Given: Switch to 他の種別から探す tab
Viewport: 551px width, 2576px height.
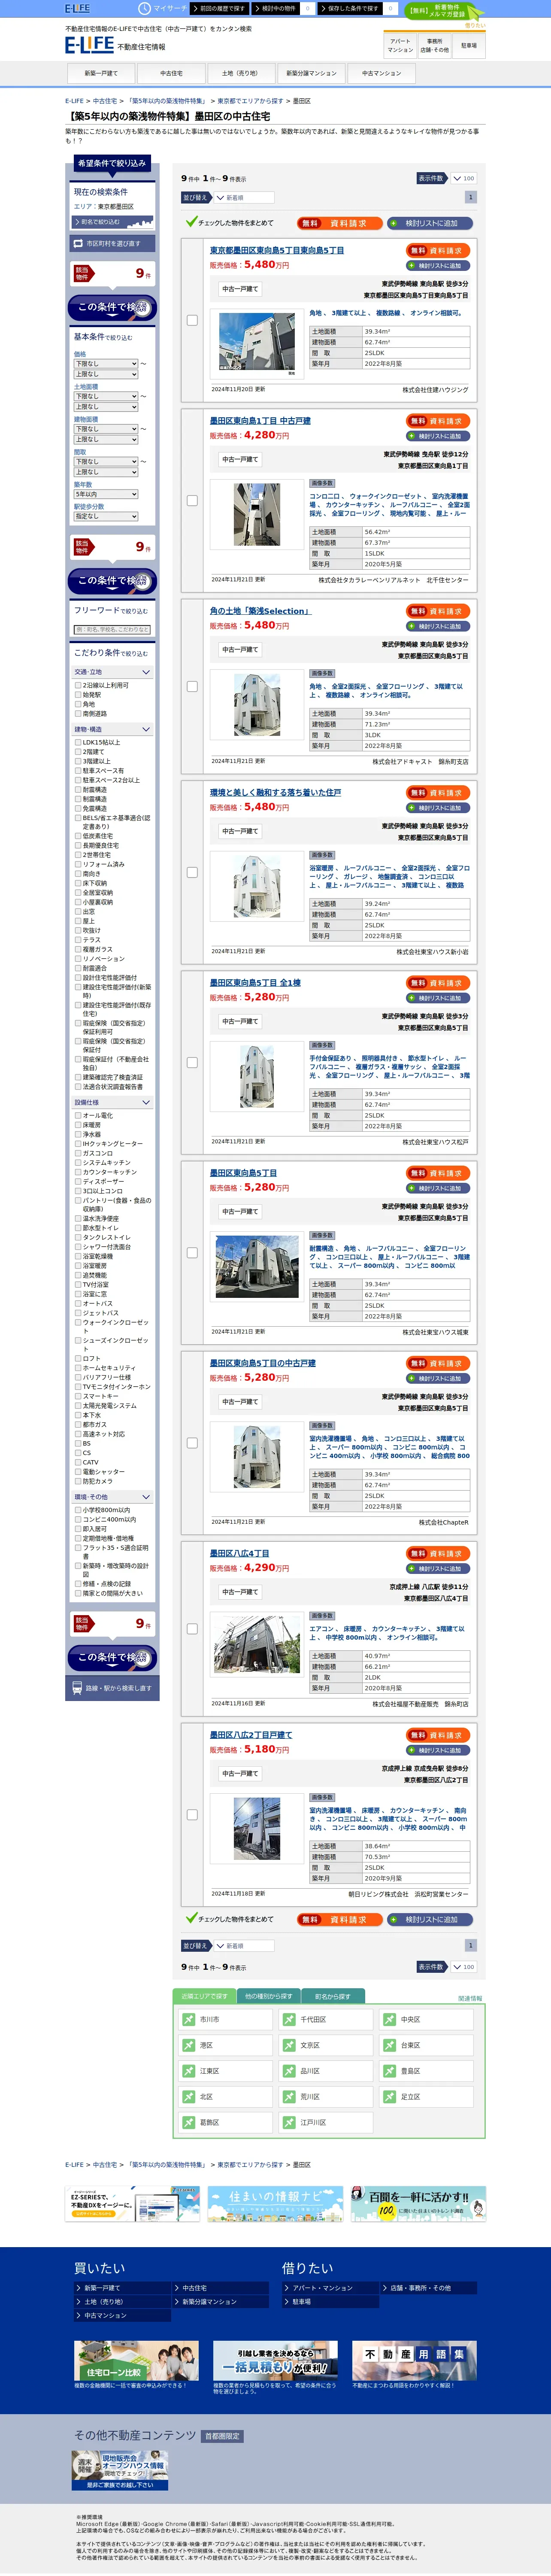Looking at the screenshot, I should pyautogui.click(x=268, y=1996).
